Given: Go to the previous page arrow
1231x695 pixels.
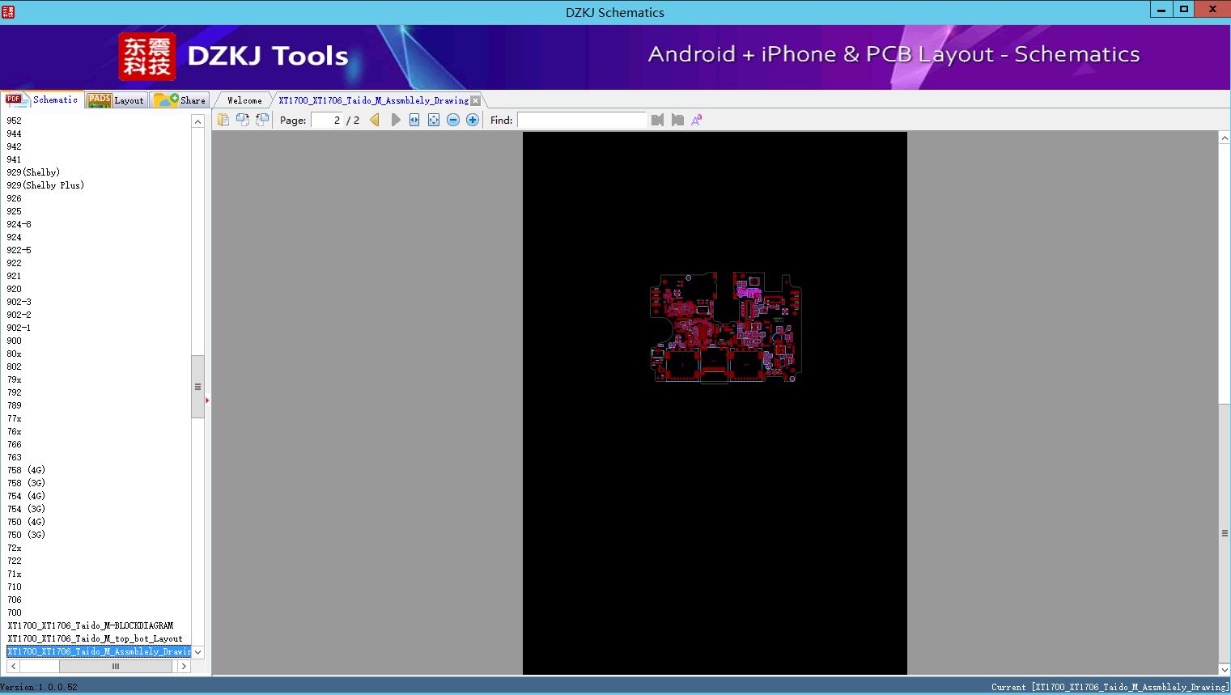Looking at the screenshot, I should 375,120.
